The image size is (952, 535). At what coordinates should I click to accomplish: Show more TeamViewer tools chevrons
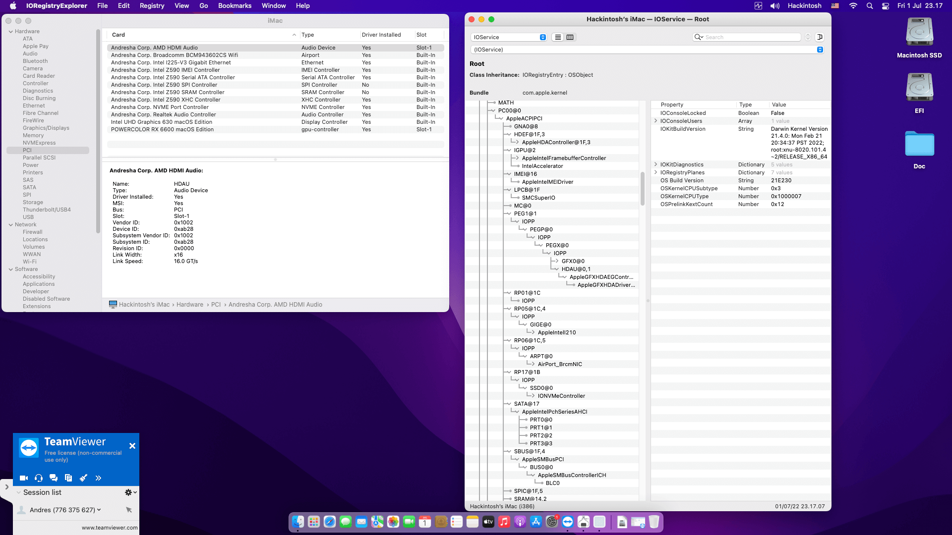[98, 478]
